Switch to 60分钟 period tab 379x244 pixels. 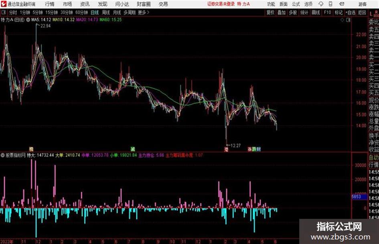[82, 12]
